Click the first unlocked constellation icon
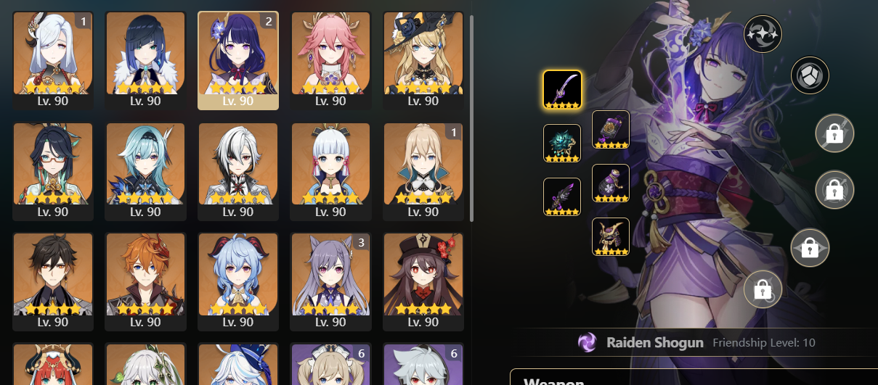This screenshot has height=385, width=878. [x=763, y=33]
